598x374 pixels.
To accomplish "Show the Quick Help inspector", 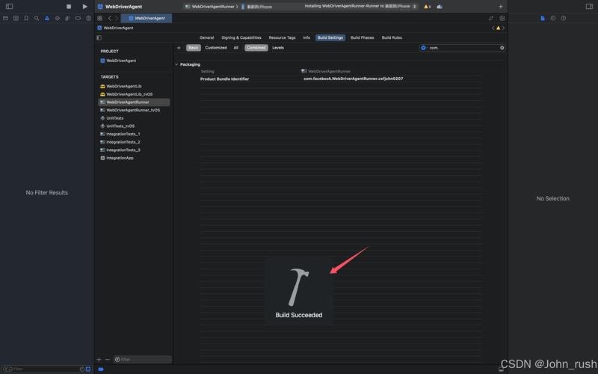I will [564, 18].
